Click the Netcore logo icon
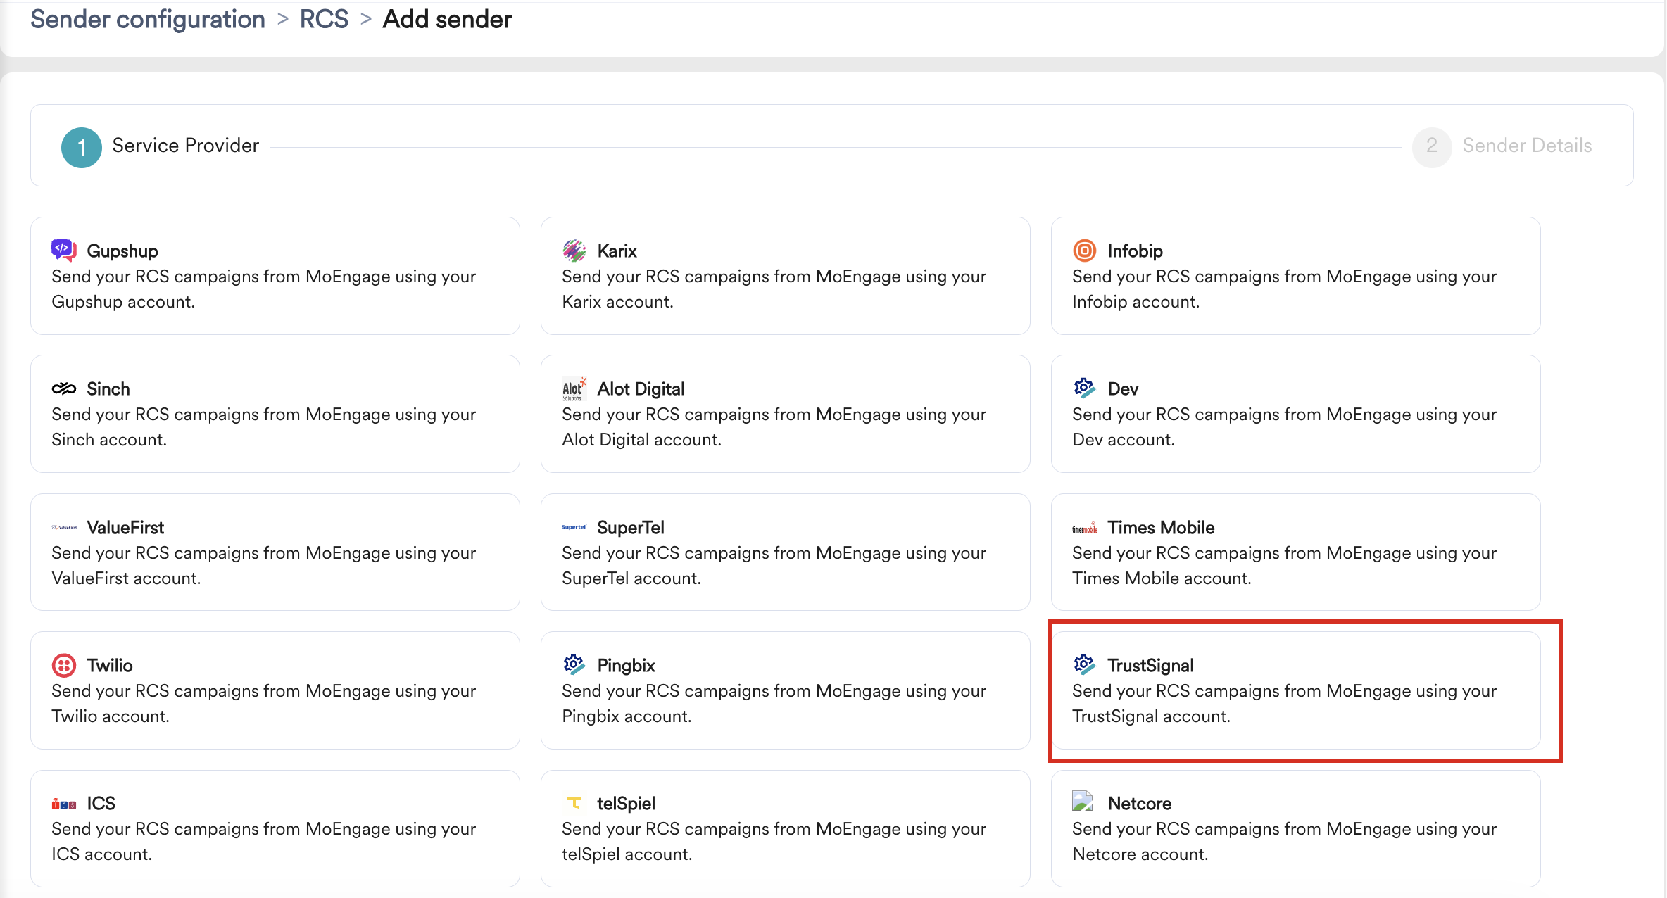 tap(1083, 802)
